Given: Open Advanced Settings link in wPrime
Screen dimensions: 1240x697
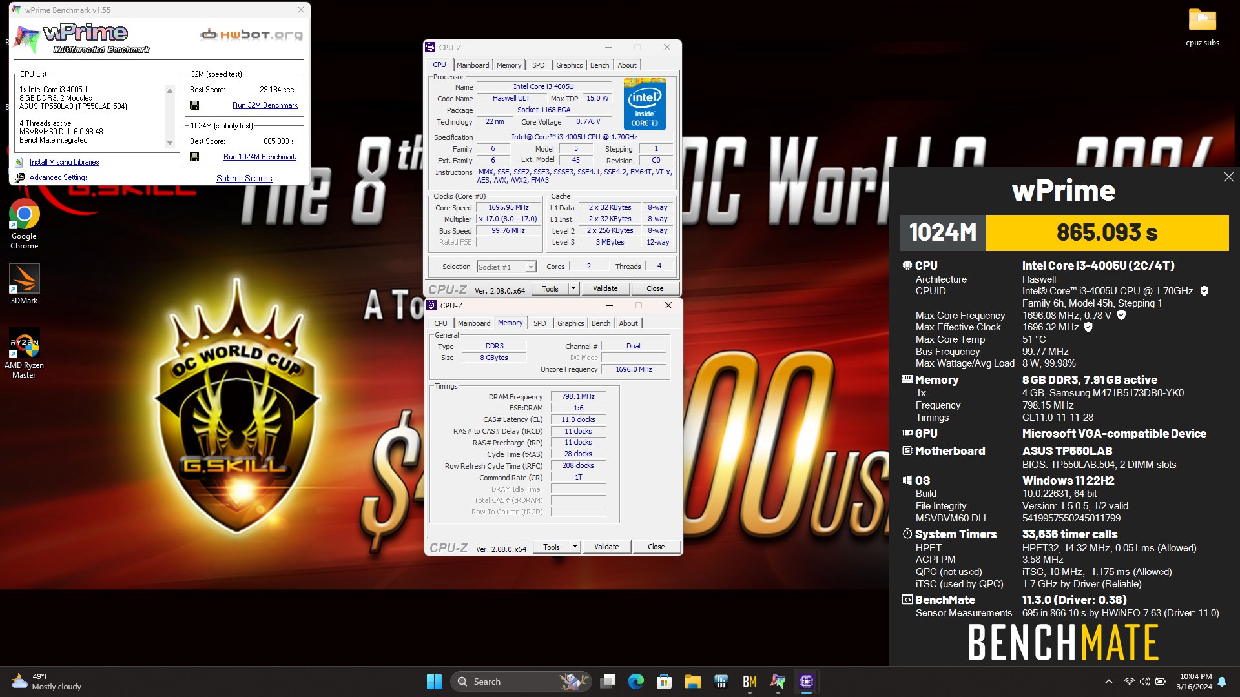Looking at the screenshot, I should point(59,177).
